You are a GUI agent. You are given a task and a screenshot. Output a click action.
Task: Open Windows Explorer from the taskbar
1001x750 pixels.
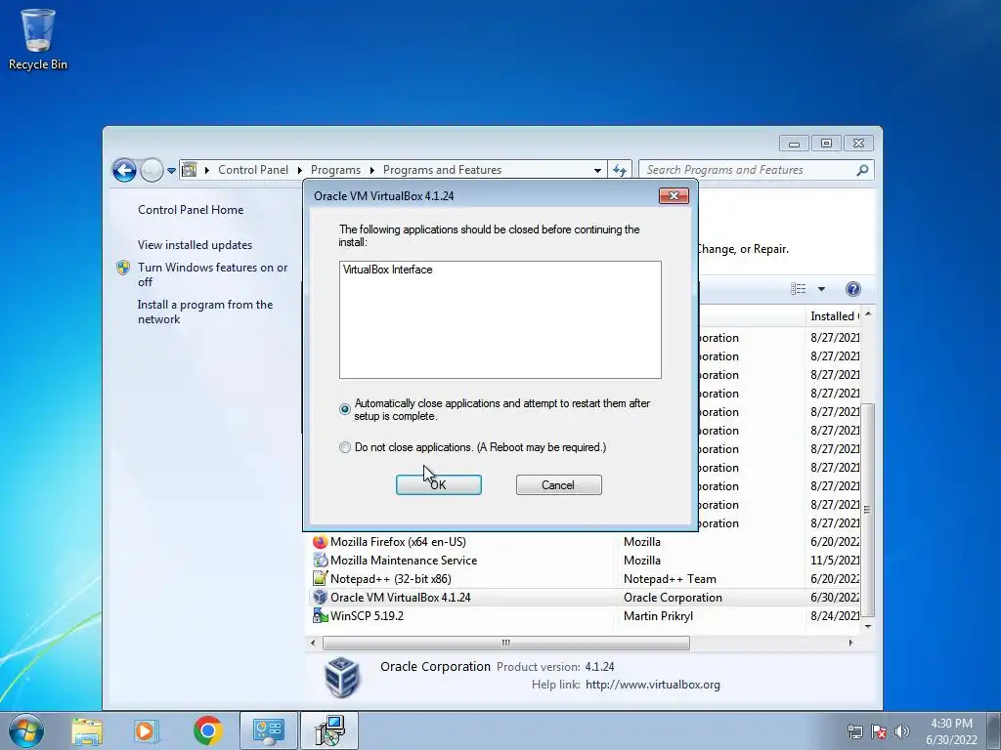click(87, 730)
